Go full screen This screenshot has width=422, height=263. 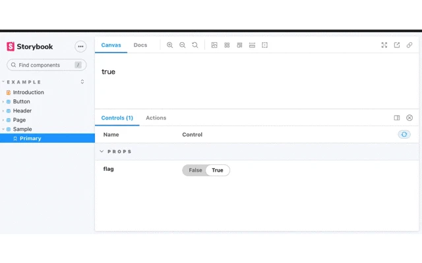[x=384, y=45]
